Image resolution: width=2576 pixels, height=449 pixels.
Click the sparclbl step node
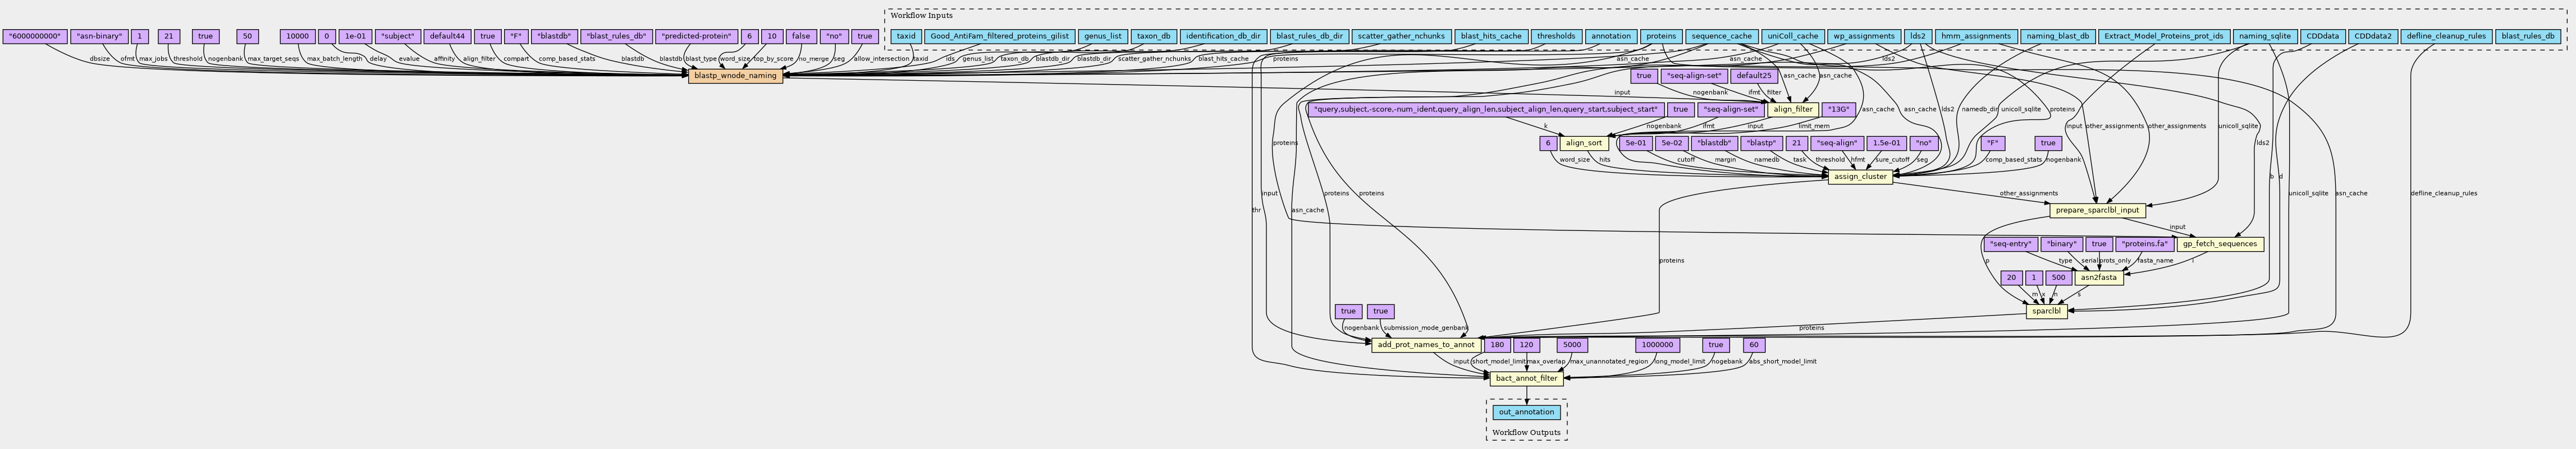2046,311
